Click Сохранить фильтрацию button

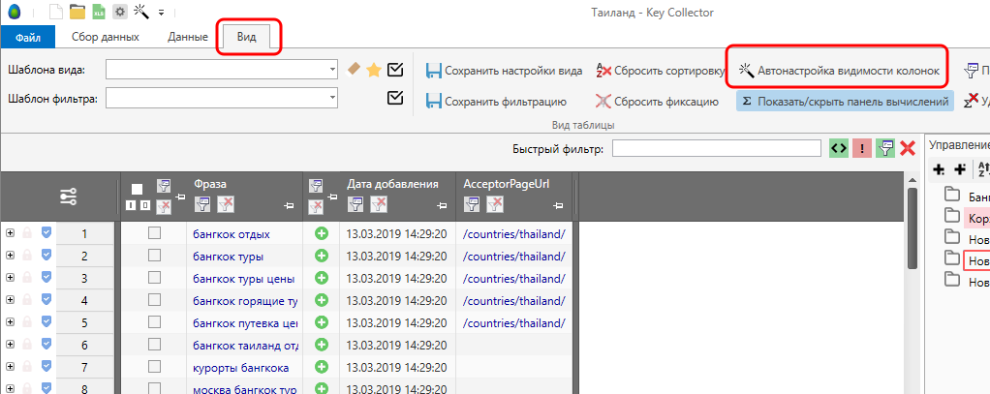coord(496,101)
